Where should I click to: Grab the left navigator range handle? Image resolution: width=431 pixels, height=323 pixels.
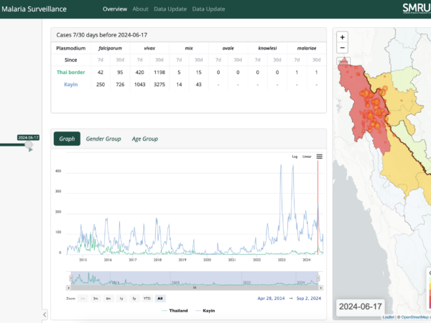click(70, 278)
